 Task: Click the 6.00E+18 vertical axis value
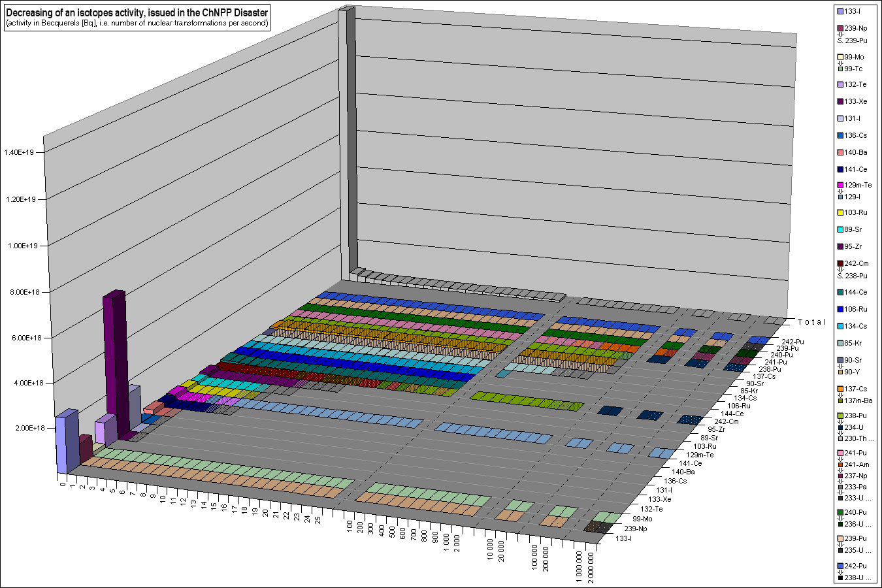[x=28, y=338]
